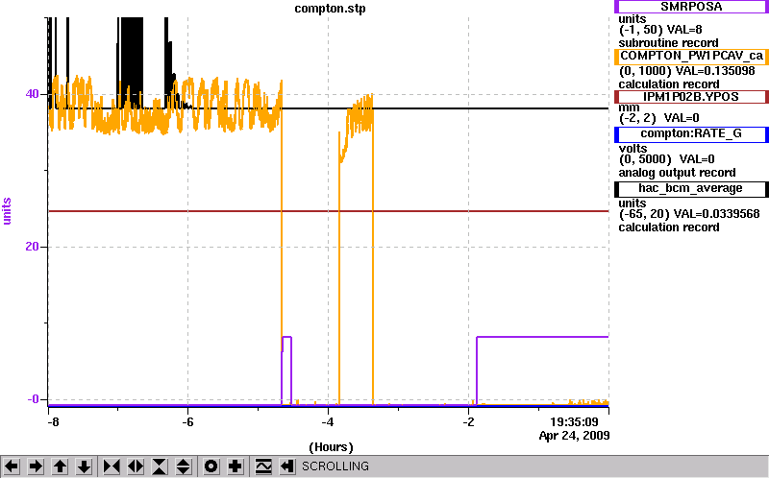Click the horizontal zoom-in bowtie icon
The height and width of the screenshot is (478, 769).
click(112, 466)
